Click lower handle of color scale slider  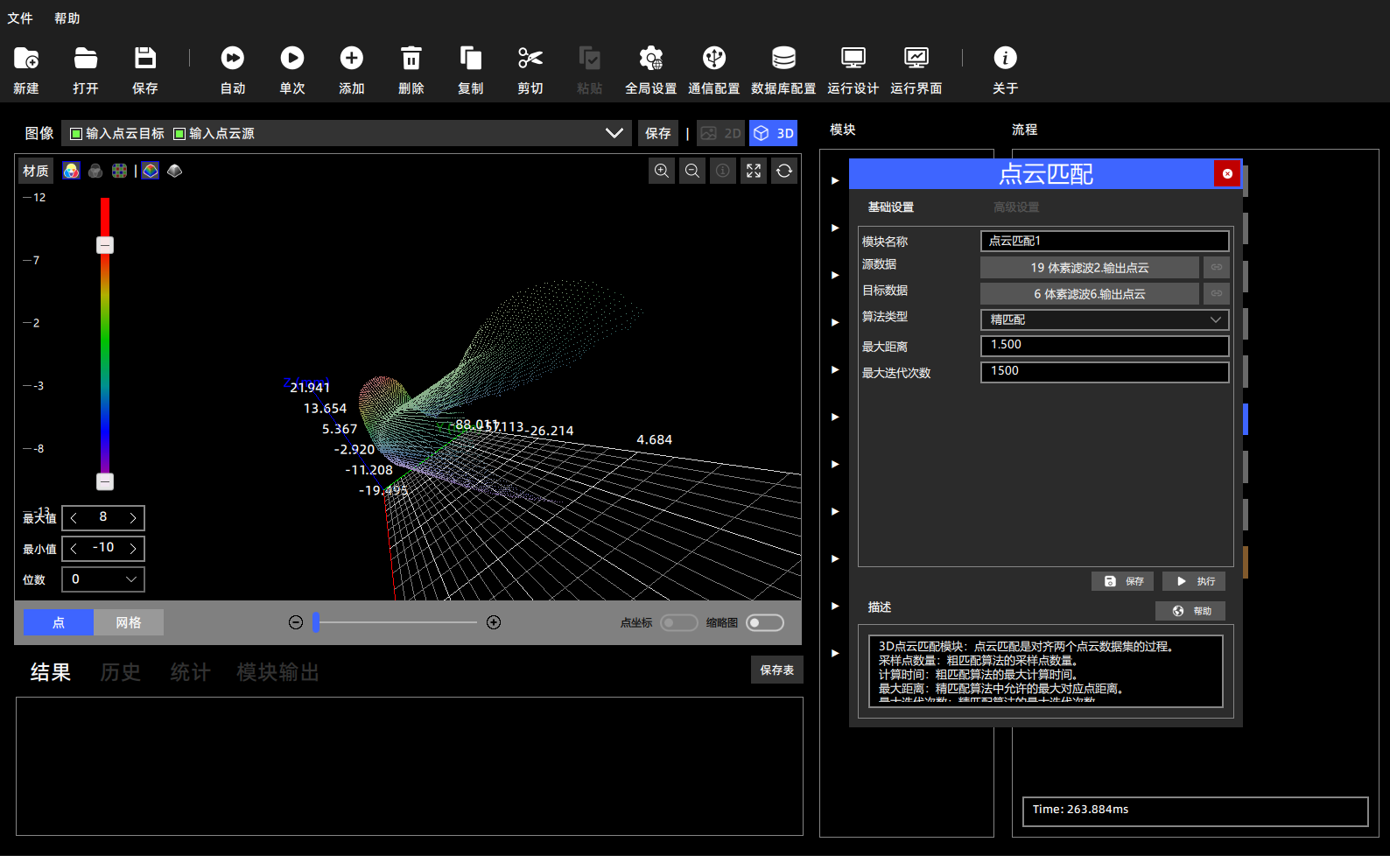105,481
